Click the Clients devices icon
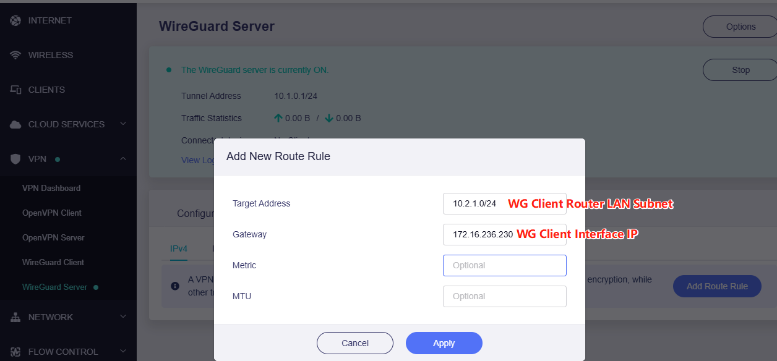The height and width of the screenshot is (361, 777). tap(15, 90)
